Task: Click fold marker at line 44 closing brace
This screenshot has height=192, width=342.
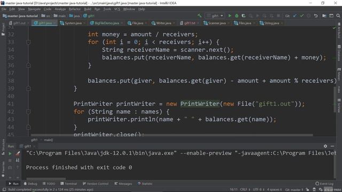Action: click(x=28, y=127)
